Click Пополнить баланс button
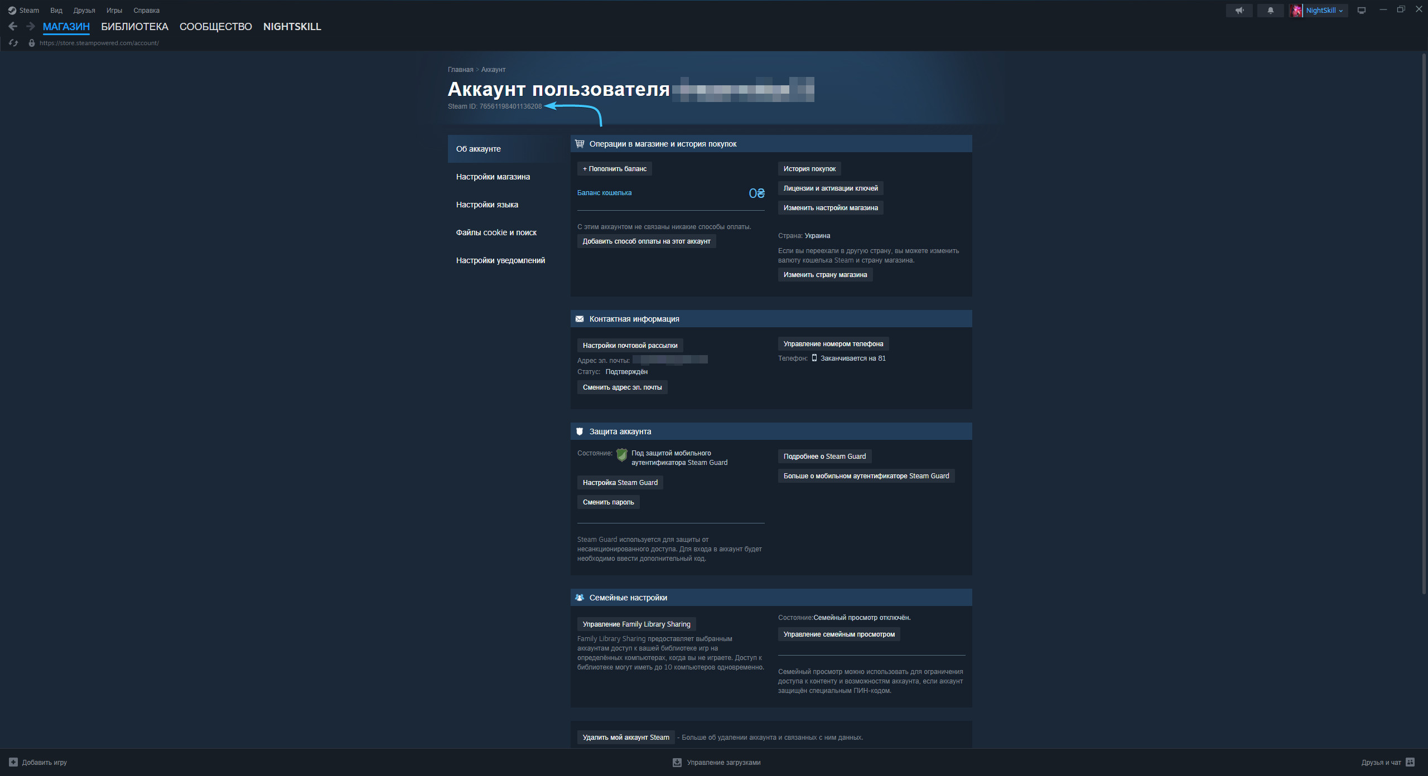Image resolution: width=1428 pixels, height=776 pixels. [x=614, y=169]
